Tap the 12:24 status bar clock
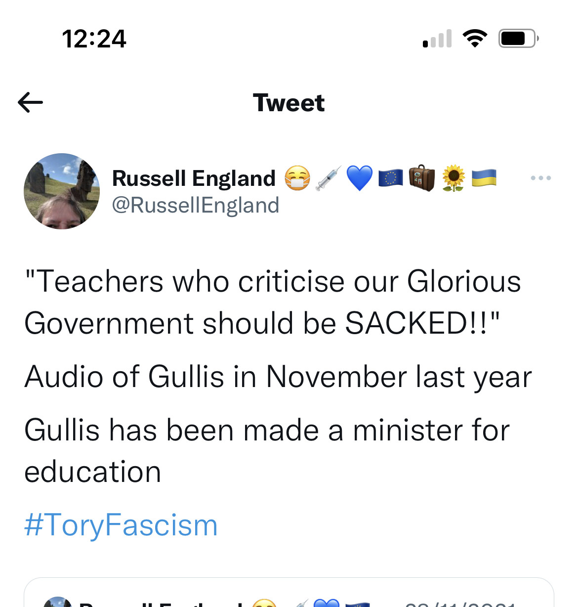Image resolution: width=578 pixels, height=607 pixels. 94,39
